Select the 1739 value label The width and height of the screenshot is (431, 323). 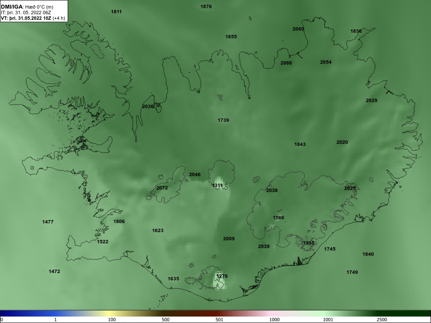click(223, 120)
